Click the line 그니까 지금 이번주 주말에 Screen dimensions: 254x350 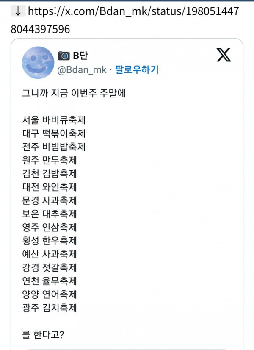[x=74, y=93]
